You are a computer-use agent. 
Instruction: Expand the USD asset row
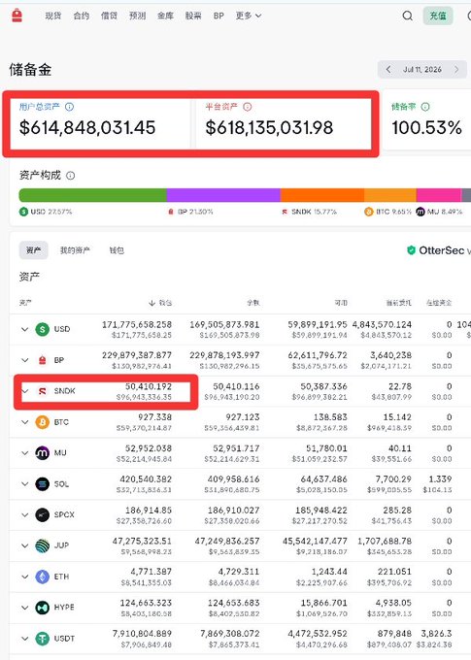(25, 329)
